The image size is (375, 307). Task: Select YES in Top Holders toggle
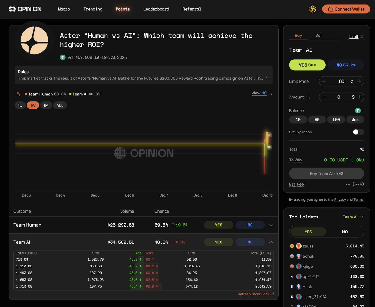tap(308, 232)
